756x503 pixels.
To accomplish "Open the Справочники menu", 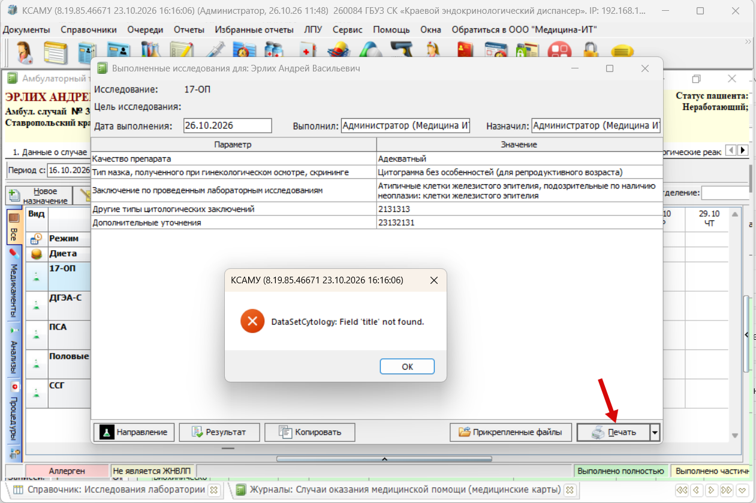I will (89, 29).
